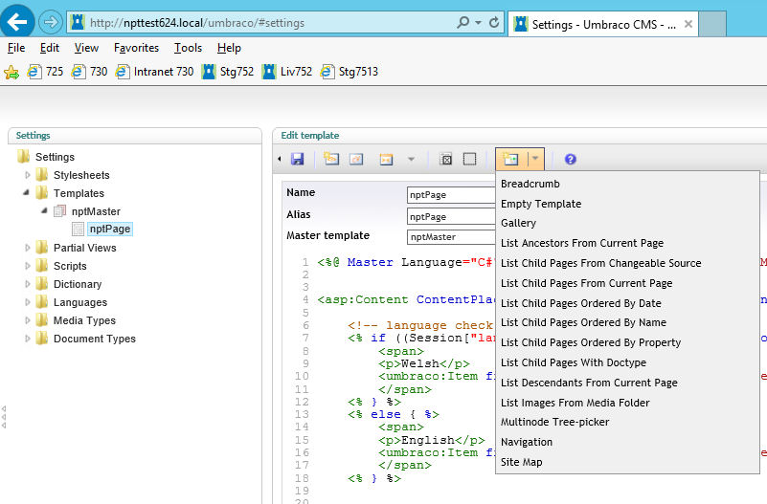Open the 725 favorite link
Viewport: 767px width, 504px height.
(x=45, y=72)
